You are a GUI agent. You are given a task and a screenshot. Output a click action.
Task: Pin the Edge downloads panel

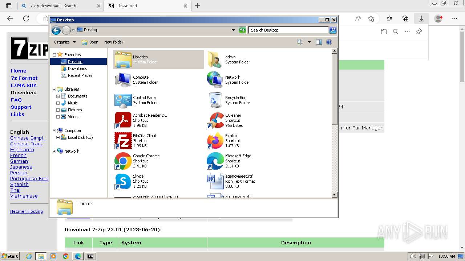(419, 32)
